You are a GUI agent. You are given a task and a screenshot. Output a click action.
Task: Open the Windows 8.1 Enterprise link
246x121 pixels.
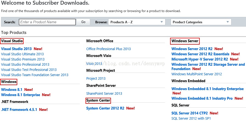click(21, 95)
